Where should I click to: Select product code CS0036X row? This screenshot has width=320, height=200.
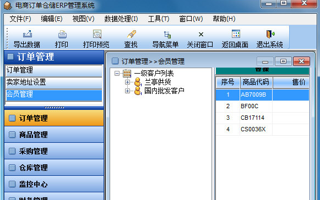coord(263,129)
